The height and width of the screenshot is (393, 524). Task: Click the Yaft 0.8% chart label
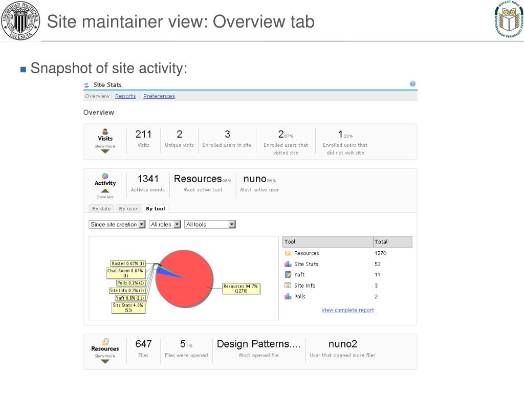(130, 298)
